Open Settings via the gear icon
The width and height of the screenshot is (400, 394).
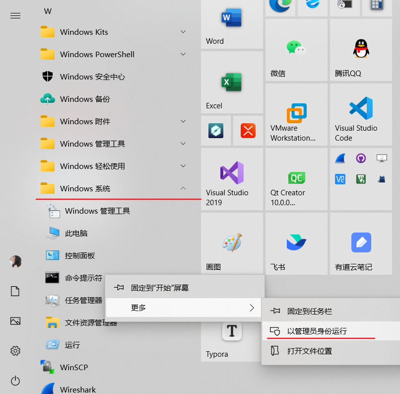(15, 351)
